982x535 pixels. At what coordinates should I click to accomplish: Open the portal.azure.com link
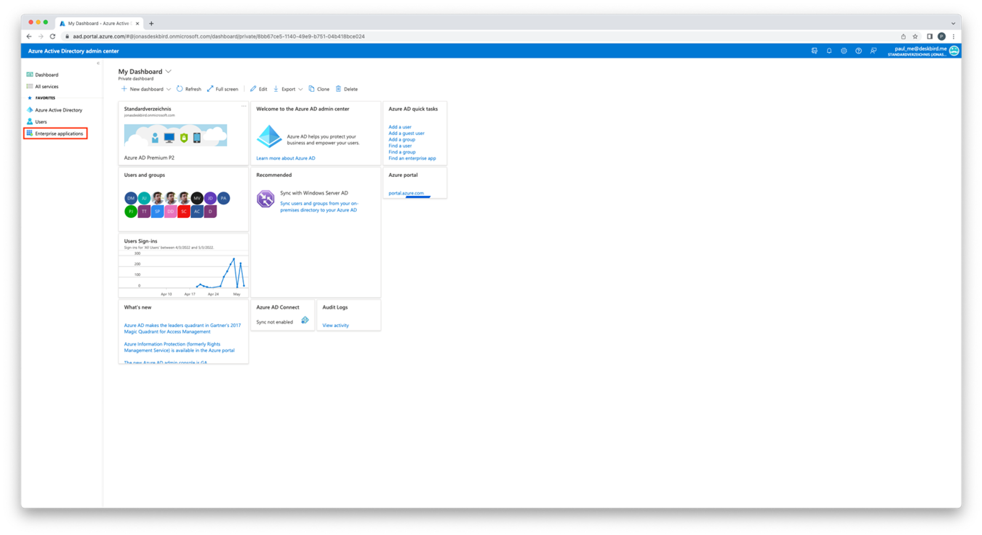tap(406, 193)
